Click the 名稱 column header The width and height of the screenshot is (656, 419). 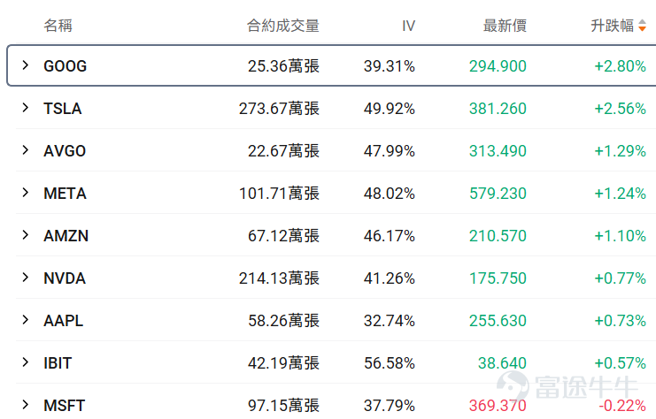click(58, 26)
